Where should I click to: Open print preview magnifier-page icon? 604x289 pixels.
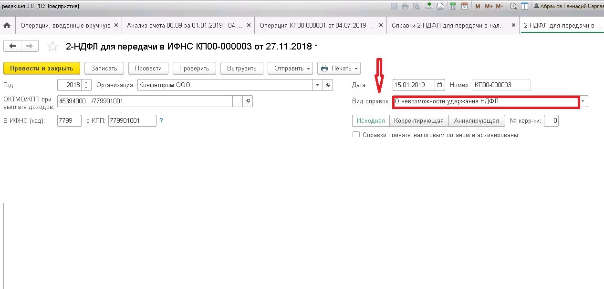(x=417, y=6)
